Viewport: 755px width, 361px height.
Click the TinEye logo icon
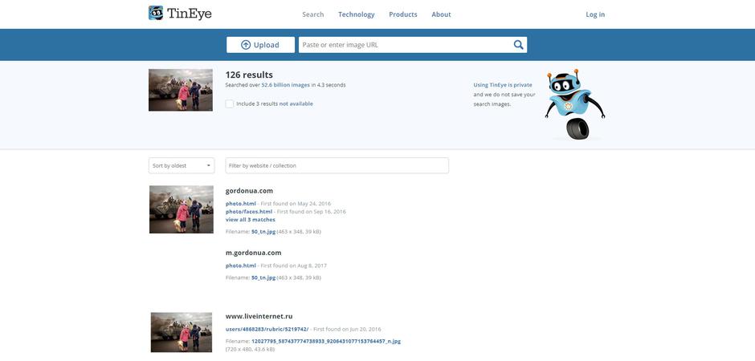[156, 14]
